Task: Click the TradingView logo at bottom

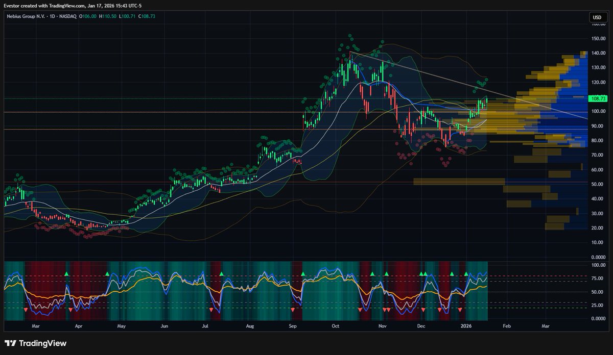Action: 36,343
